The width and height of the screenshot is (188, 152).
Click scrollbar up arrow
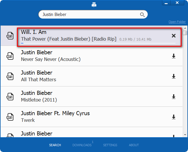tap(185, 28)
